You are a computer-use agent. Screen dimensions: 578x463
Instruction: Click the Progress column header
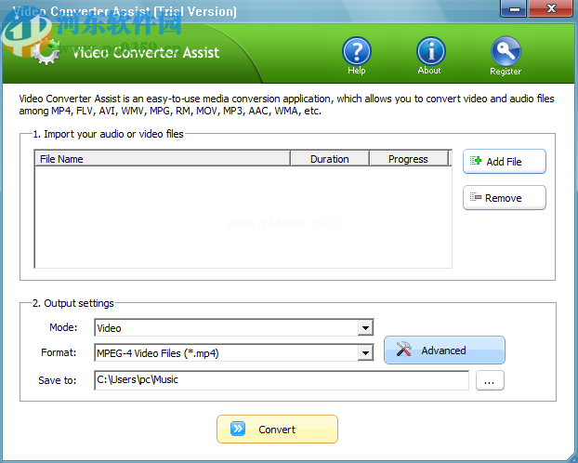click(408, 159)
